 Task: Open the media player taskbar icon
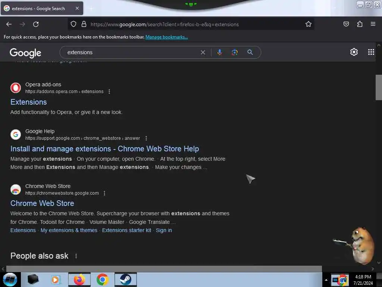tap(55, 280)
